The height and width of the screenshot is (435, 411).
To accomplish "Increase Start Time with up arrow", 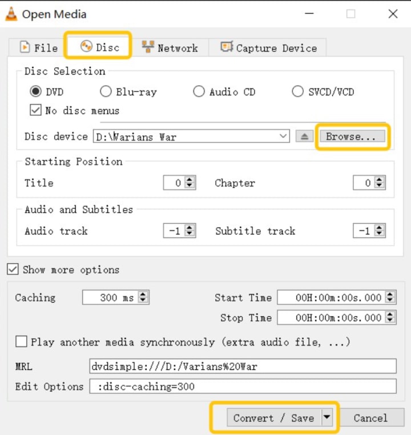I will click(x=390, y=294).
